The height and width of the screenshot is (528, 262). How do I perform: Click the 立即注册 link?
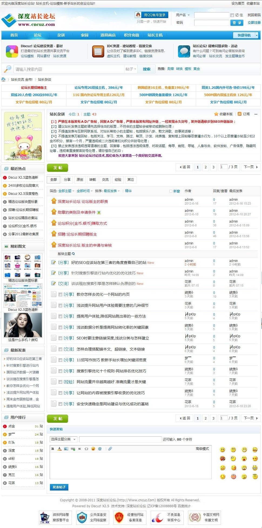pos(254,23)
